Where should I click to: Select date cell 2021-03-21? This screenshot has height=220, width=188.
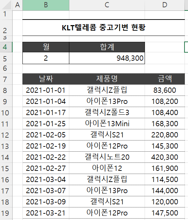[46, 213]
